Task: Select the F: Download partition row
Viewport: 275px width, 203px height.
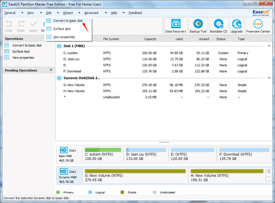Action: tap(163, 71)
